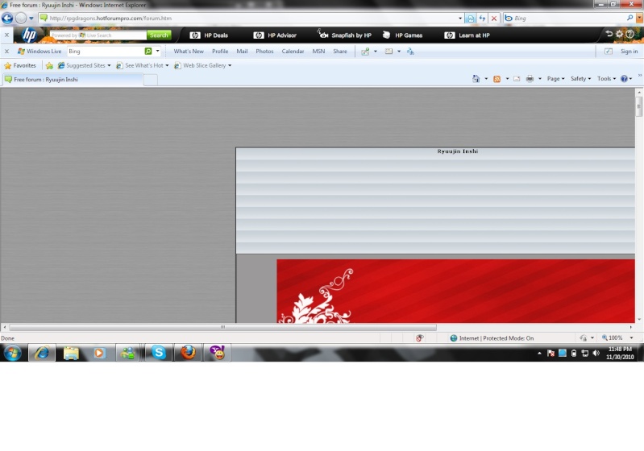
Task: Click the HP Live Search input field
Action: coord(98,35)
